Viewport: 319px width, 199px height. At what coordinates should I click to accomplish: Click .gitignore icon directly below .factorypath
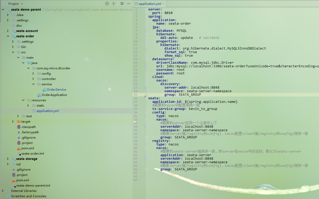click(19, 138)
